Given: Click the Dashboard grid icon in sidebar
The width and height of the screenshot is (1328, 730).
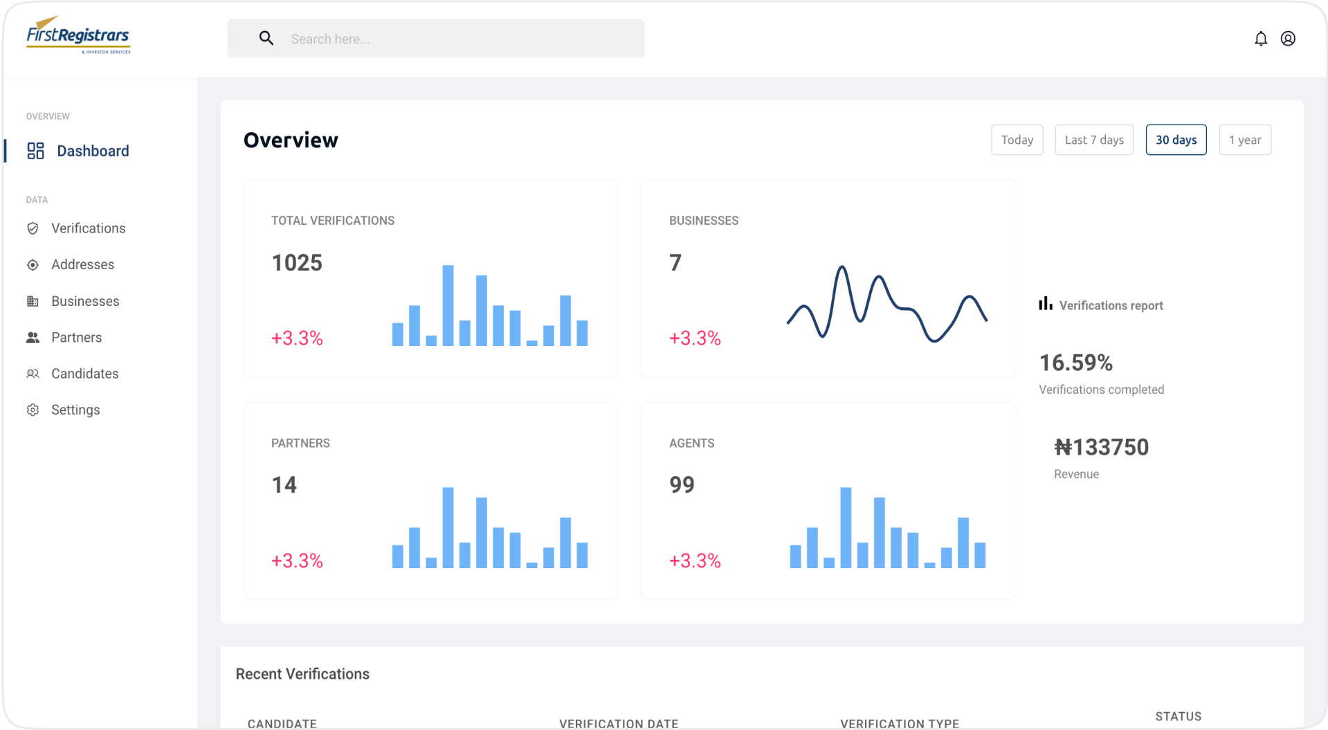Looking at the screenshot, I should pyautogui.click(x=35, y=151).
